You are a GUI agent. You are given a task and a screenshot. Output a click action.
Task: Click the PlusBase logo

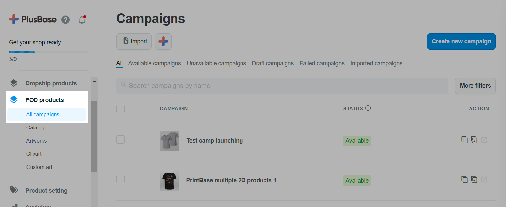[x=33, y=20]
